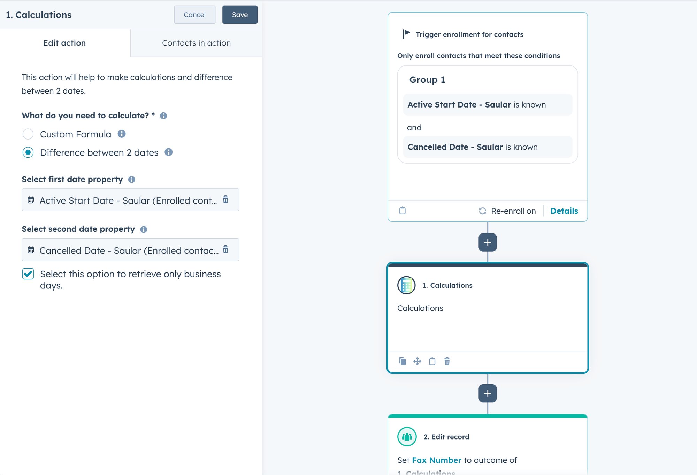Open the clipboard icon on Calculations action

click(432, 362)
